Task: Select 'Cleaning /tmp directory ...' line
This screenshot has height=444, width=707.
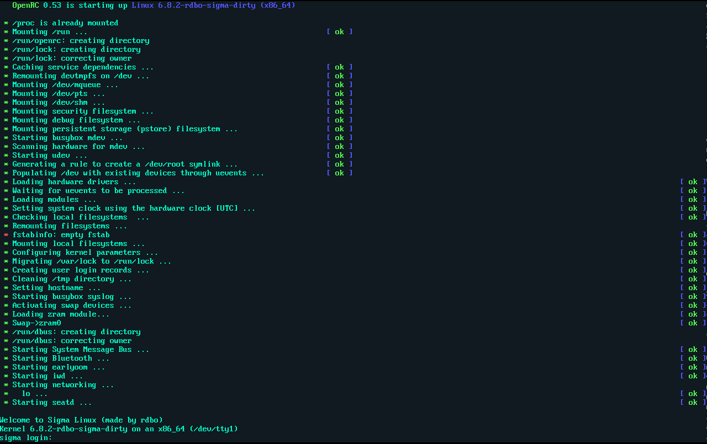Action: point(72,279)
